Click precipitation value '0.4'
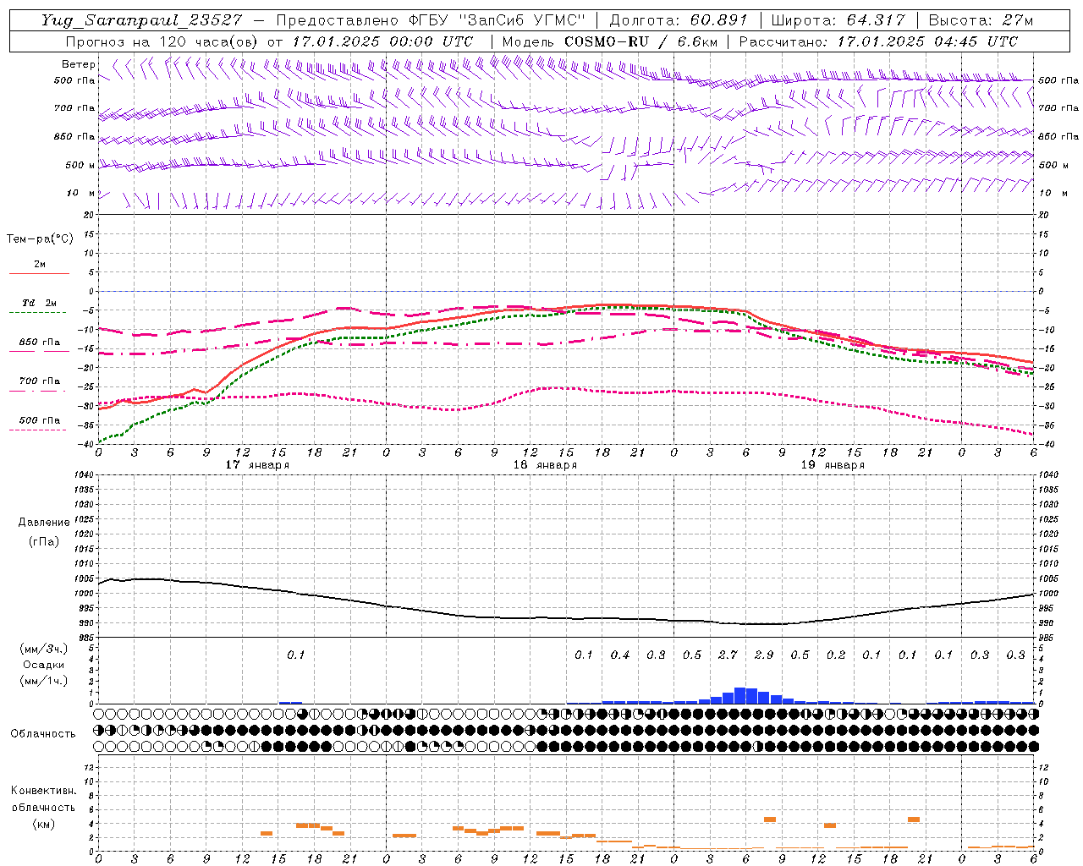Image resolution: width=1083 pixels, height=866 pixels. click(x=620, y=655)
